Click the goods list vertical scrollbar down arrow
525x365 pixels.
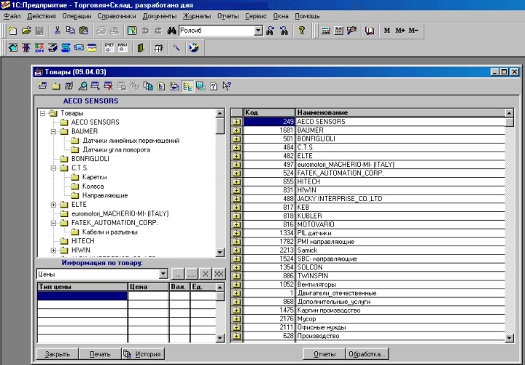(509, 338)
